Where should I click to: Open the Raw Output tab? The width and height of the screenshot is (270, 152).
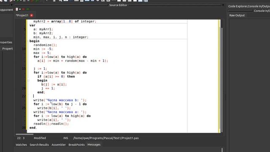click(x=237, y=15)
